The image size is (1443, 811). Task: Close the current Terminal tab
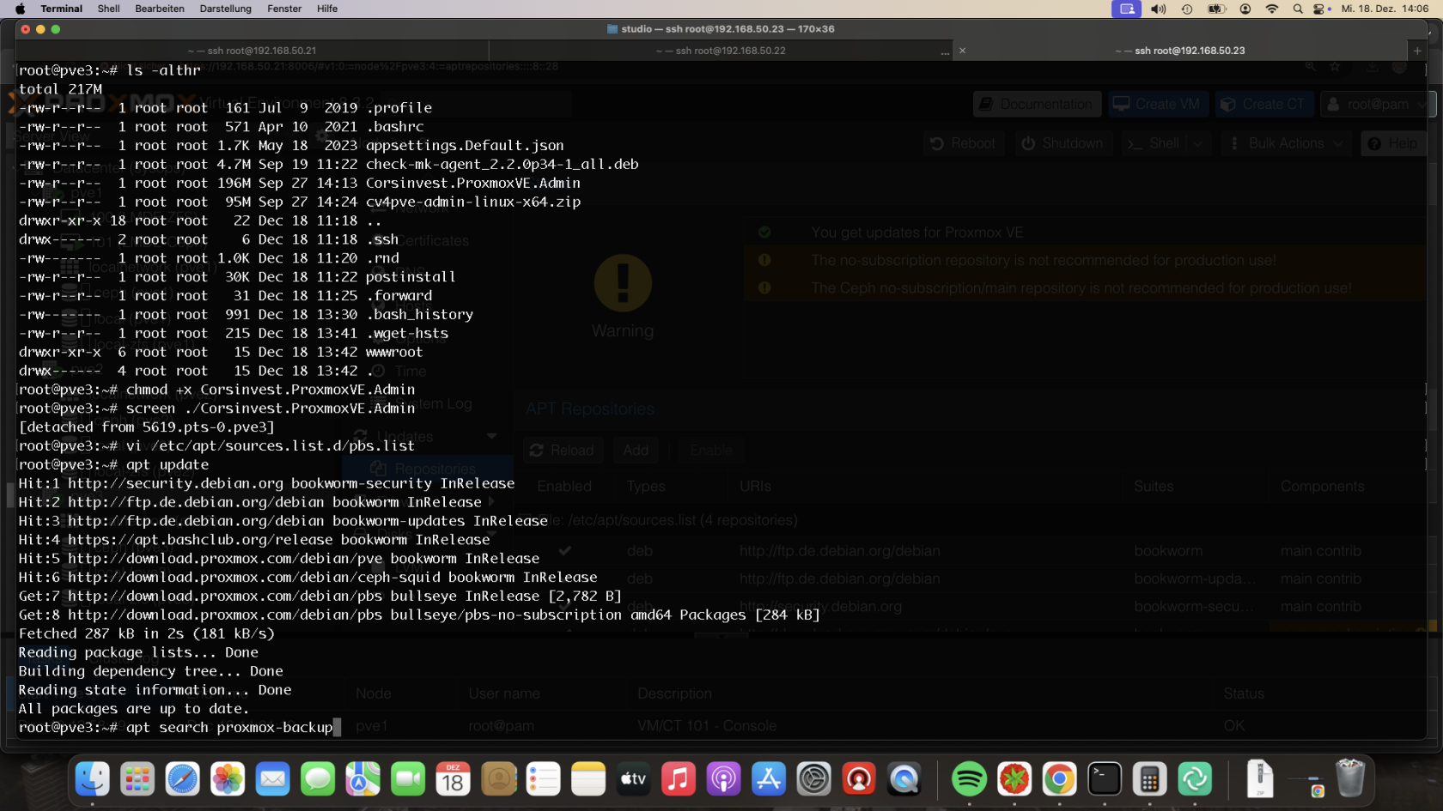[x=962, y=51]
